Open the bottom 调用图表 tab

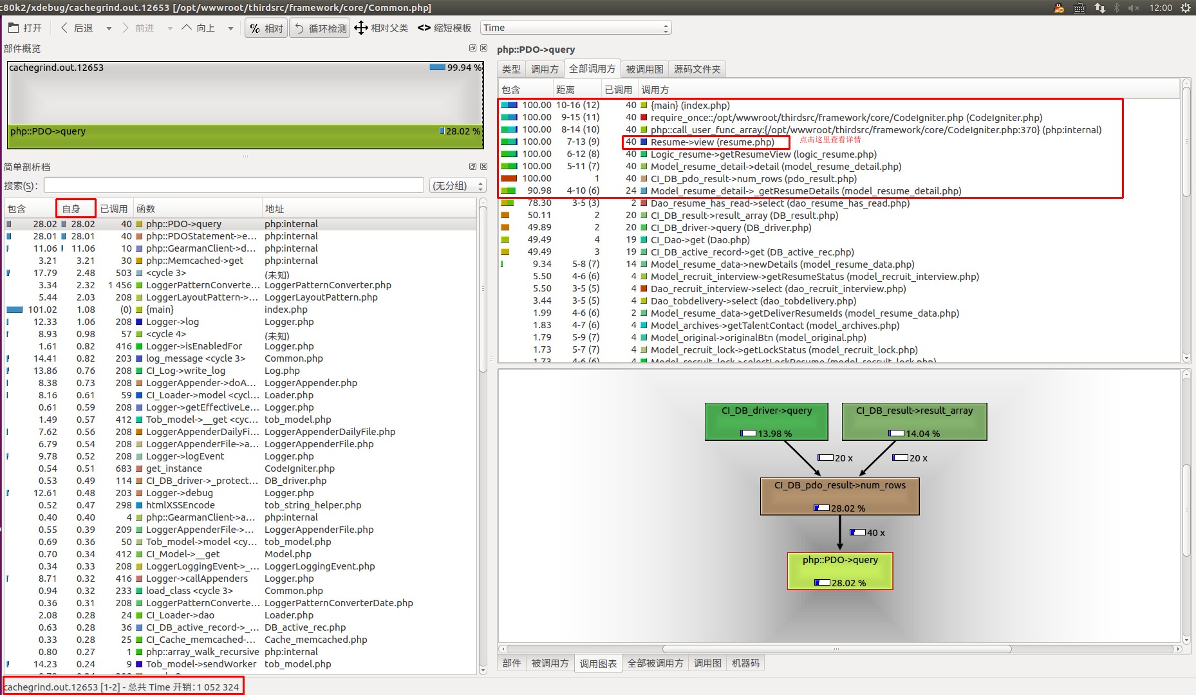point(598,663)
